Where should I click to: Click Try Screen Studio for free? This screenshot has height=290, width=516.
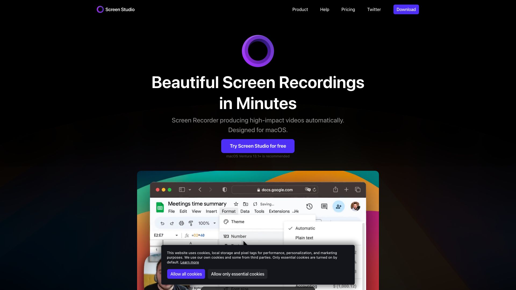click(258, 146)
